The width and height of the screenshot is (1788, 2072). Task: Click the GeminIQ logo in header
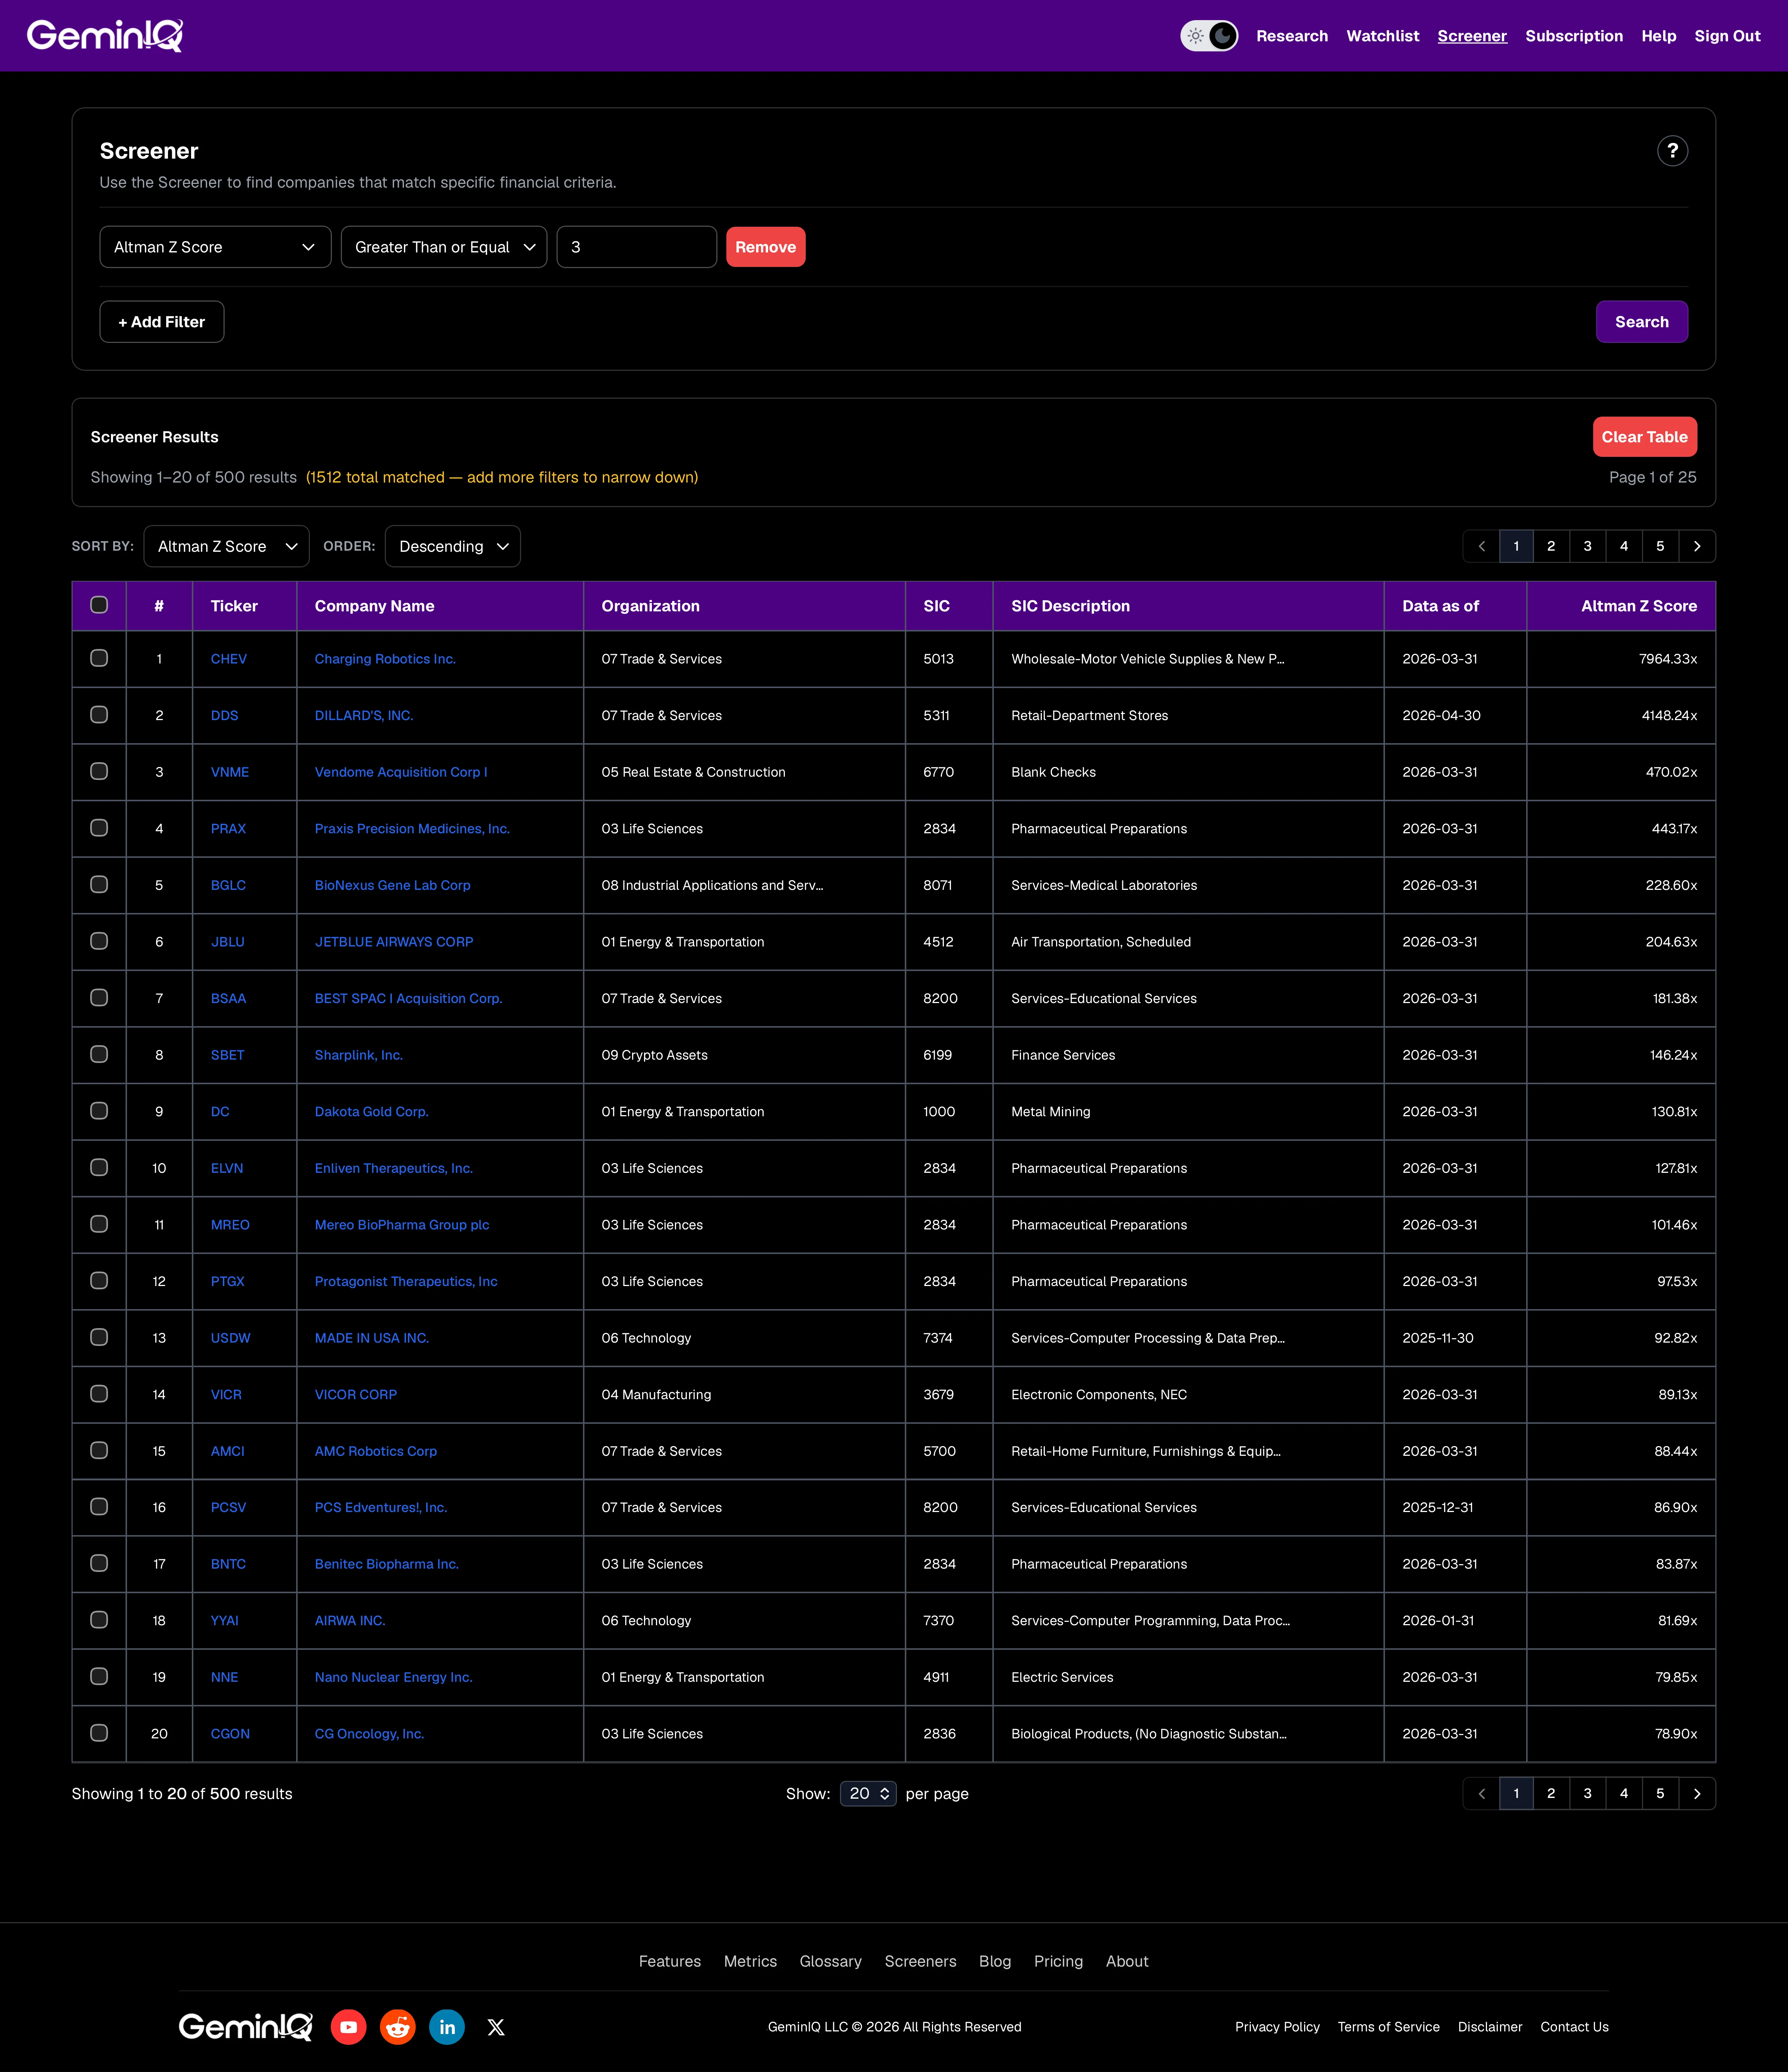[x=105, y=36]
